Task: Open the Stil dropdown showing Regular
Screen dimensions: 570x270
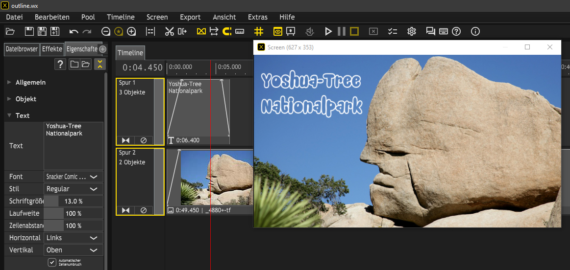Action: (74, 189)
